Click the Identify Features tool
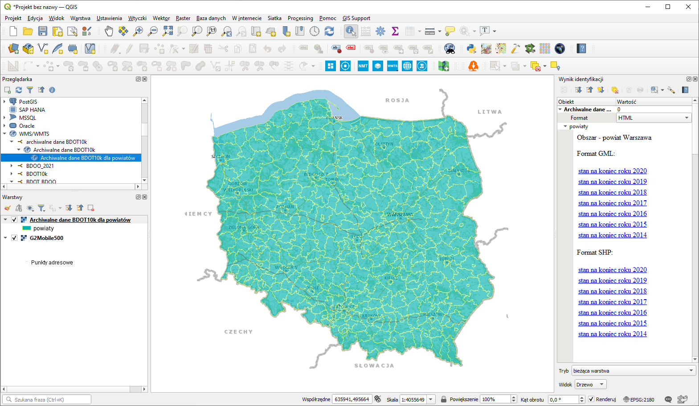 coord(351,31)
